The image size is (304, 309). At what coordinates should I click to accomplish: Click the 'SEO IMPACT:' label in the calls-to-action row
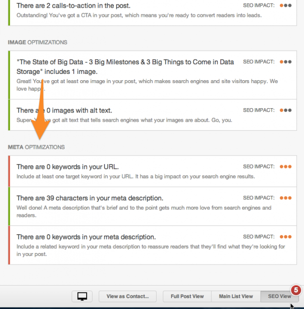click(259, 5)
